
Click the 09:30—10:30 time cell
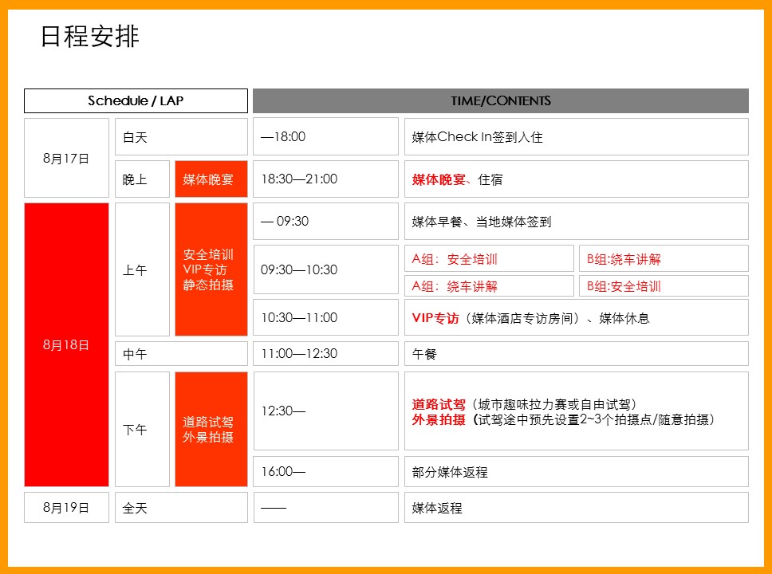pos(325,269)
